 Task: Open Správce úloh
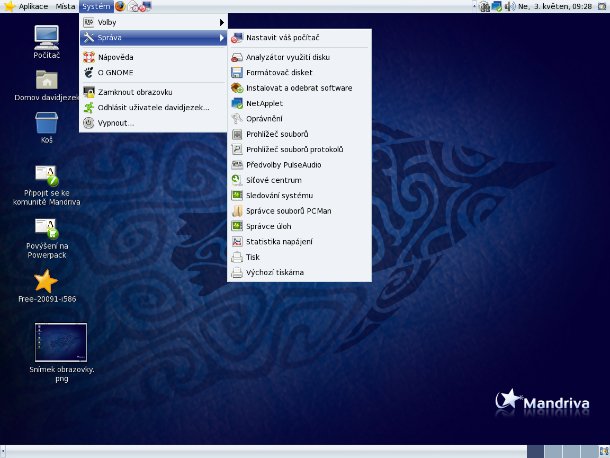(299, 226)
